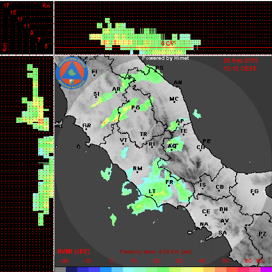Click the Protezione Civile Abruzzo logo

point(72,73)
